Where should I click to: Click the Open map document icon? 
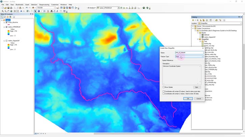(x=5, y=8)
